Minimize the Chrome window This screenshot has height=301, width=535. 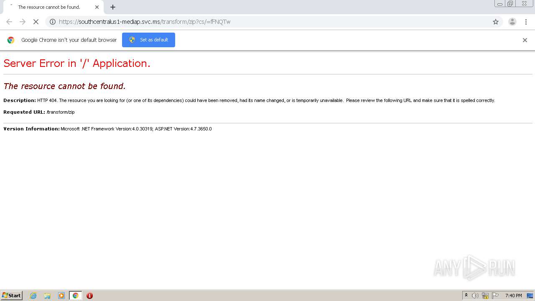coord(500,4)
